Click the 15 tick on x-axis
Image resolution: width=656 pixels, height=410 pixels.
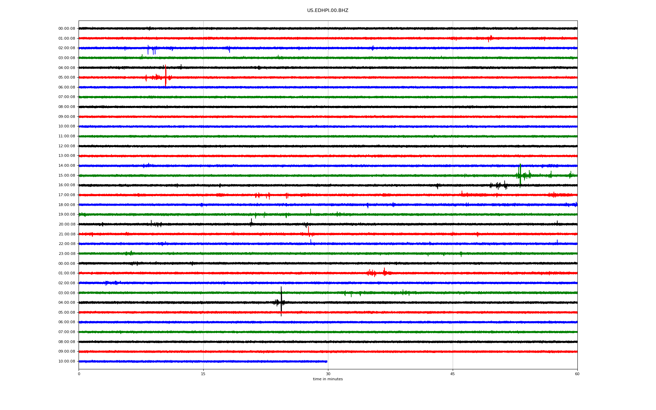point(203,374)
